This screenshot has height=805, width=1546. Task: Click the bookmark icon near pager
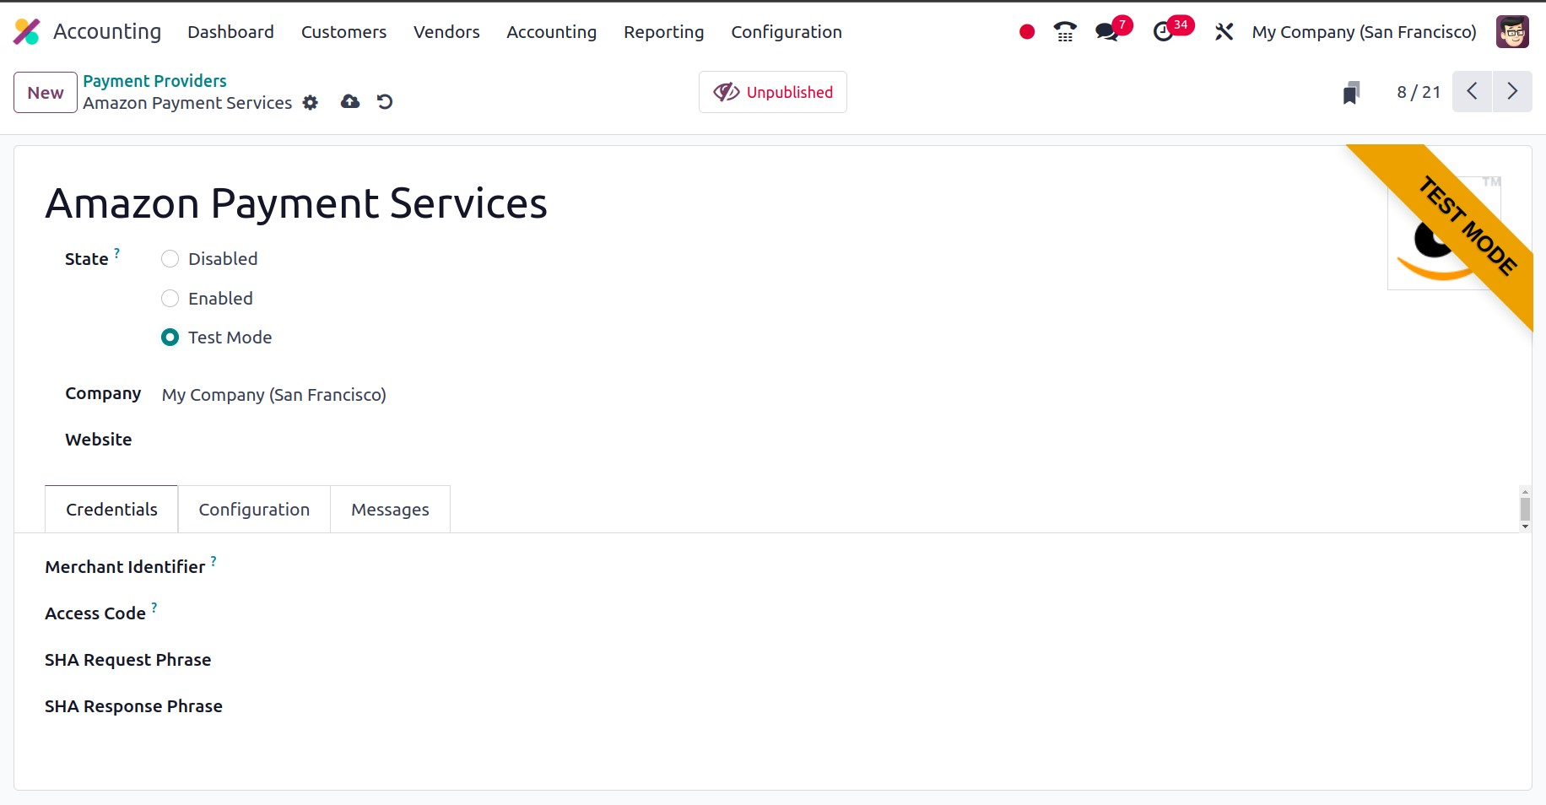click(x=1351, y=92)
